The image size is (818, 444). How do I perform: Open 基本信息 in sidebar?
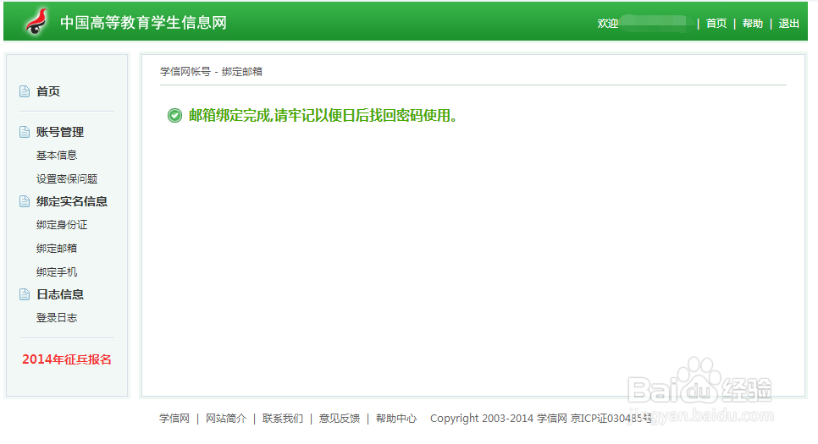pos(57,156)
